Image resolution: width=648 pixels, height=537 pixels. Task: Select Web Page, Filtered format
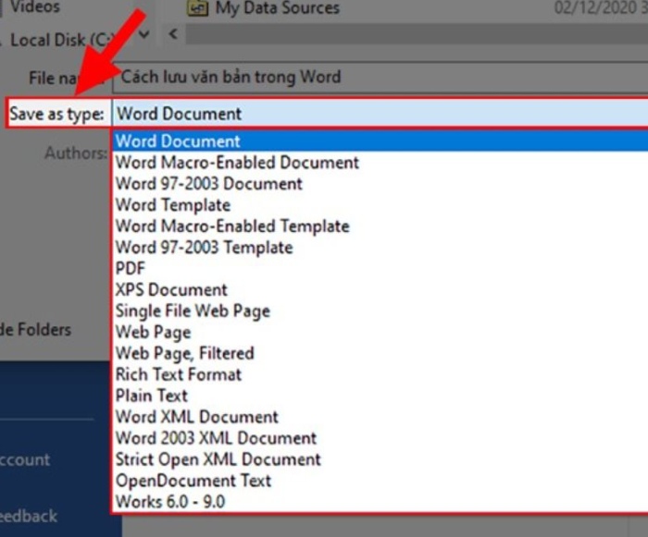coord(381,353)
